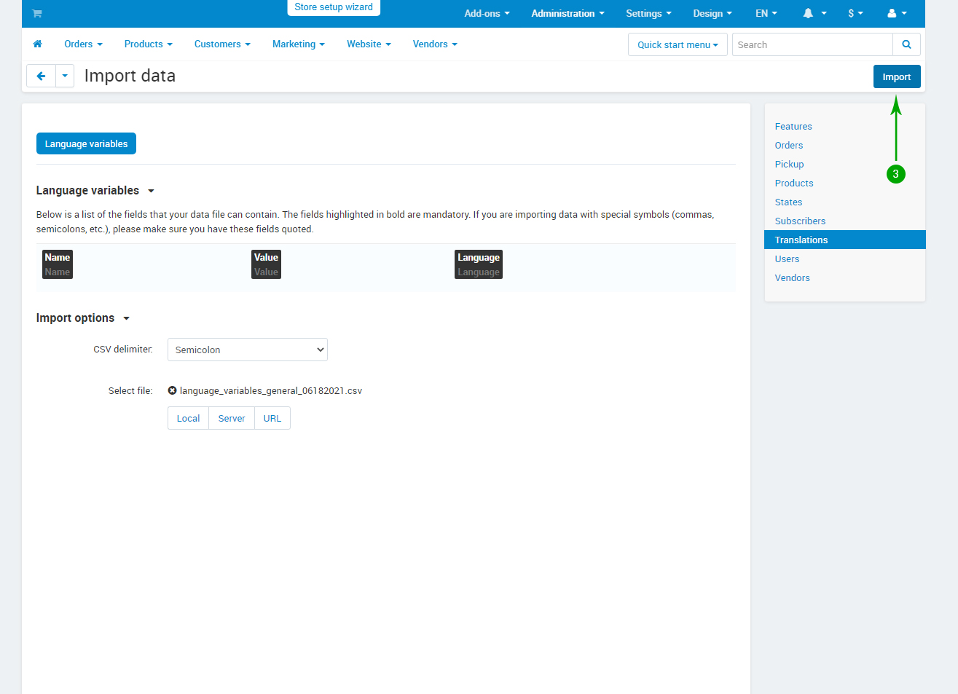
Task: Click the search magnifier icon
Action: click(x=906, y=44)
